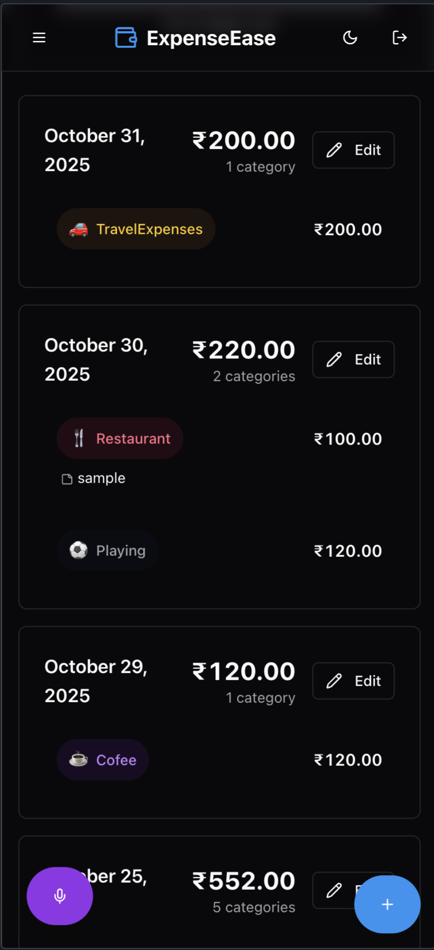Add a new expense with the plus button

(x=387, y=904)
